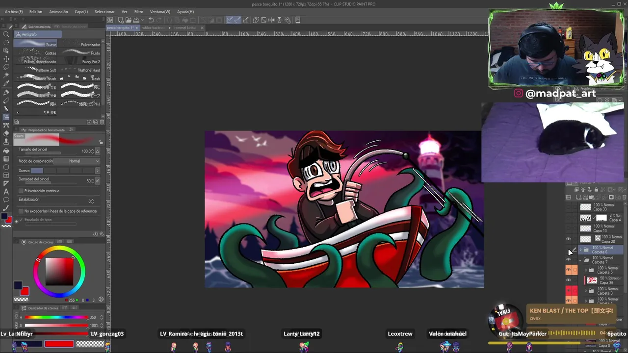628x353 pixels.
Task: Select the Pencil tool
Action: (x=6, y=100)
